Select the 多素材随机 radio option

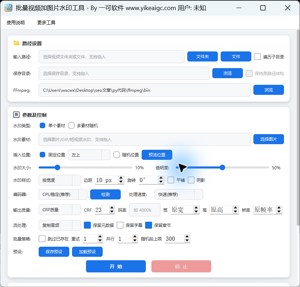(x=71, y=125)
